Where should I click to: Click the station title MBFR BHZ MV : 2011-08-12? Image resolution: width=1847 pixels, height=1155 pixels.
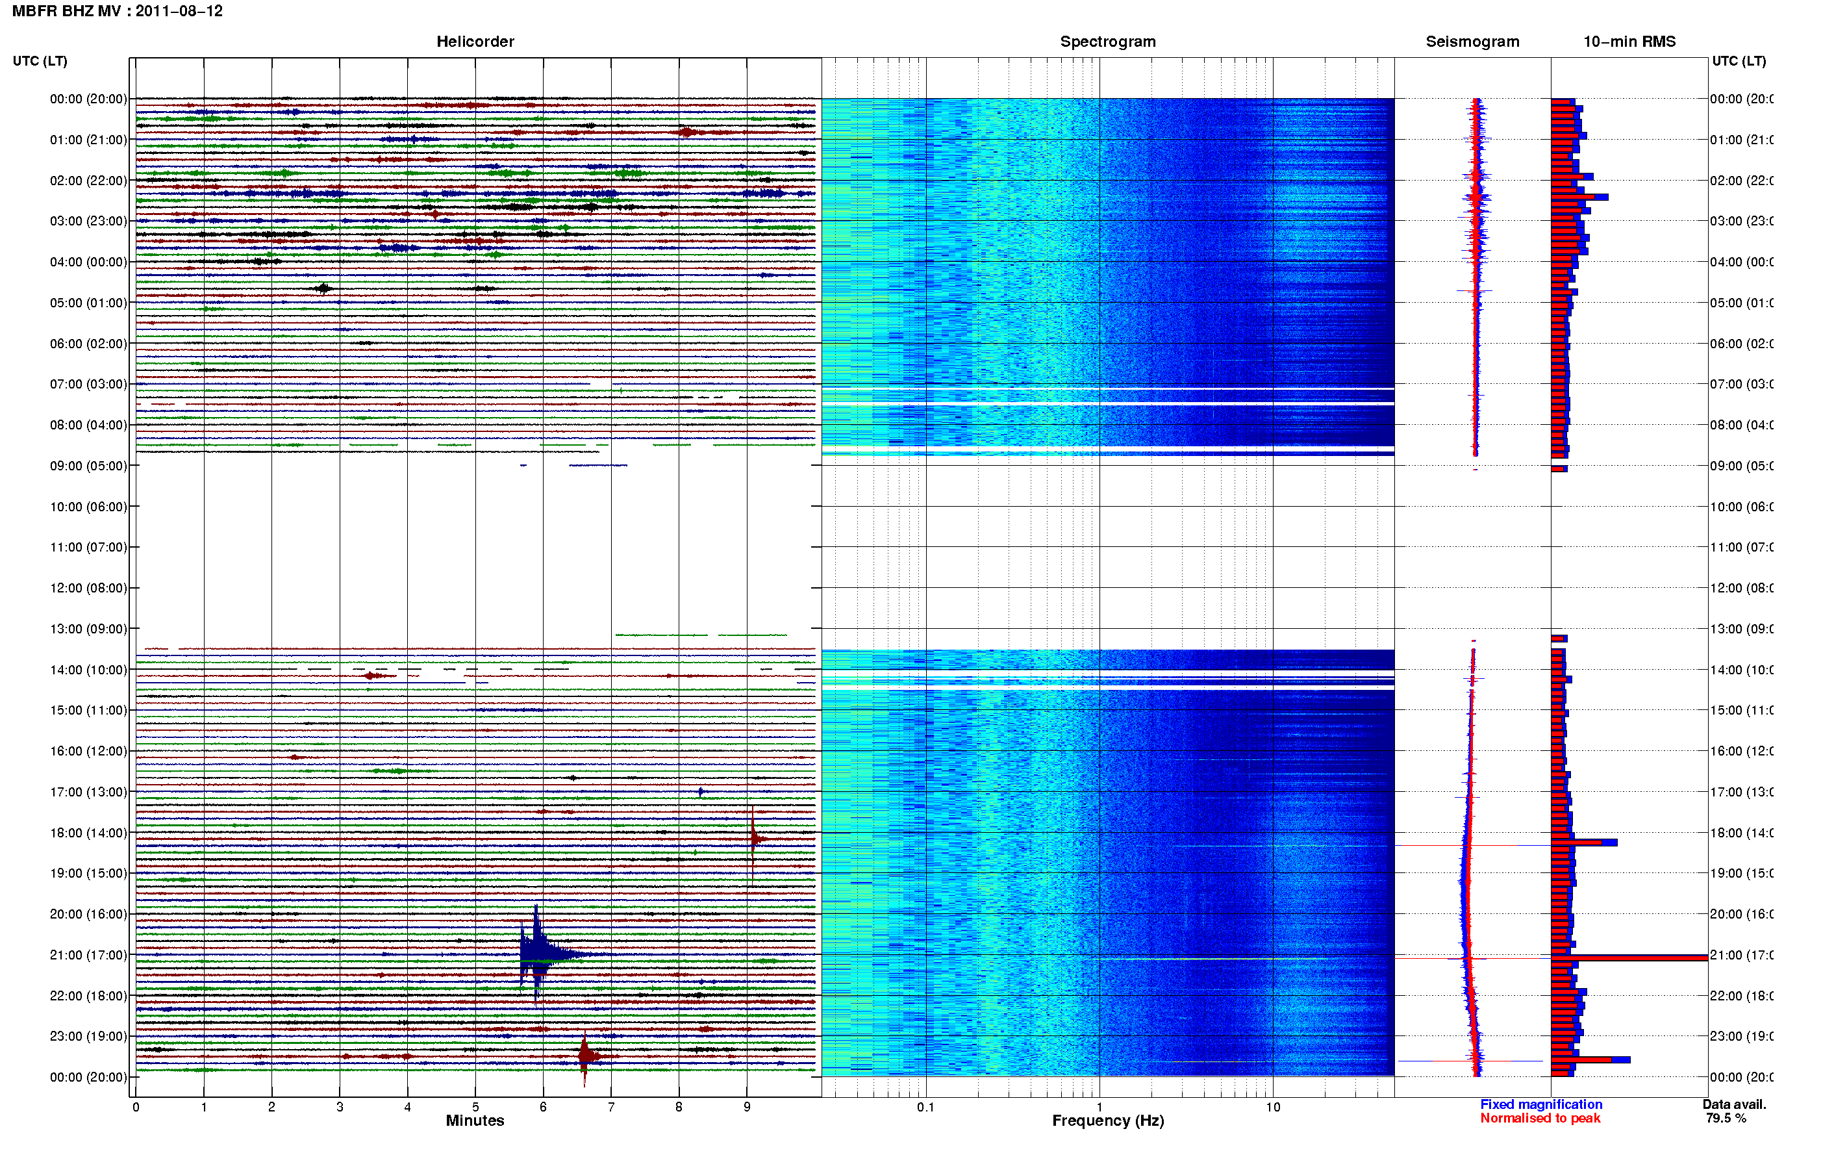(x=117, y=12)
